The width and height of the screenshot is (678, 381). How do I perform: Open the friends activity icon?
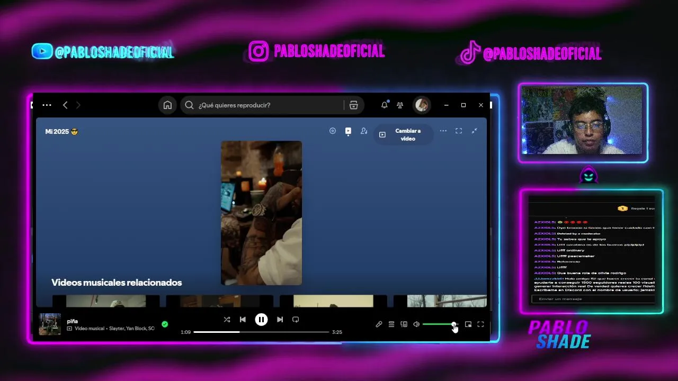(x=400, y=105)
